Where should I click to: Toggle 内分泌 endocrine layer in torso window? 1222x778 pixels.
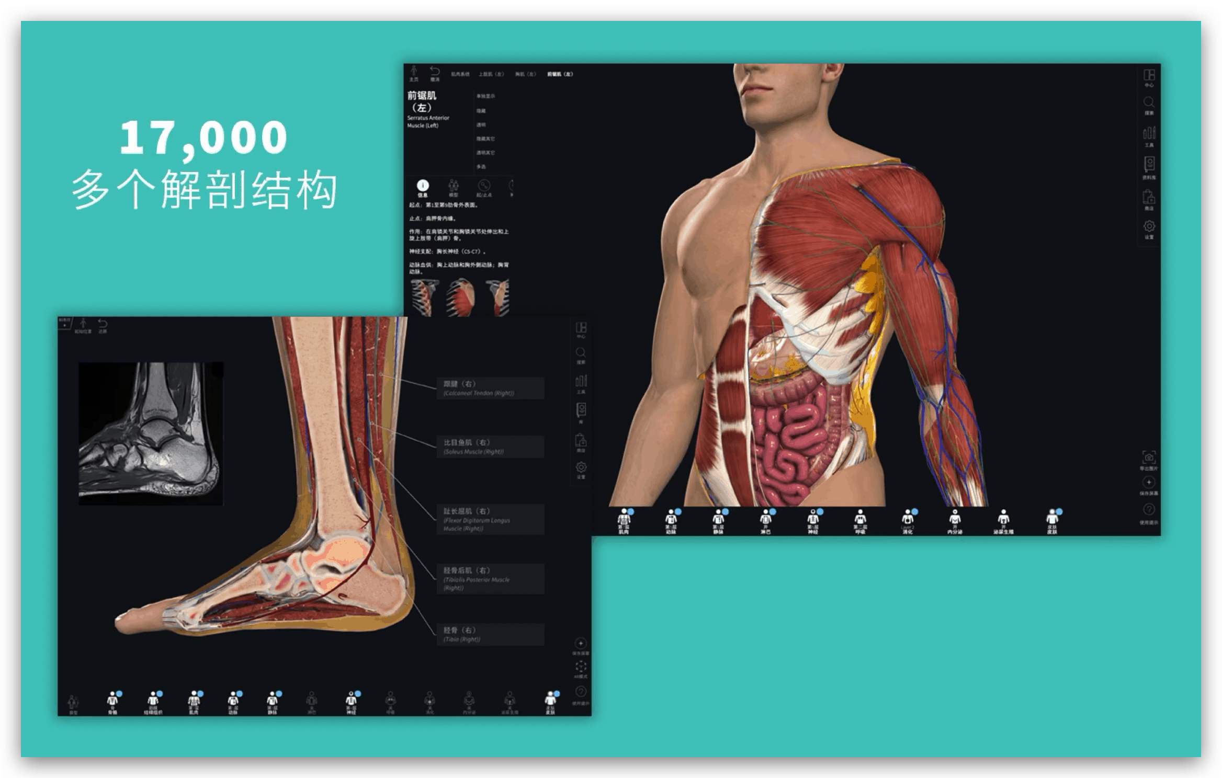tap(955, 521)
